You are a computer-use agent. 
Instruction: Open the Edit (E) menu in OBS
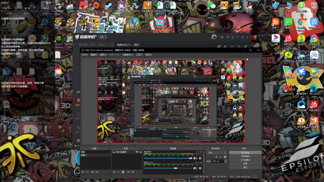click(94, 55)
